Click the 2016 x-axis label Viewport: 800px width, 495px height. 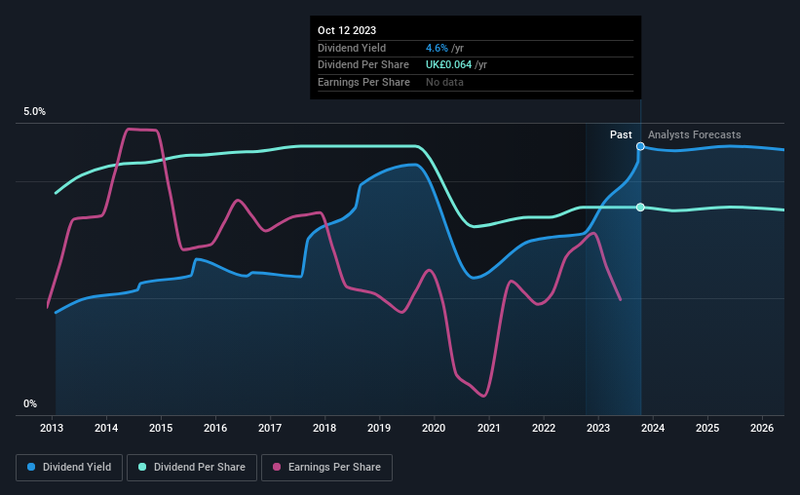point(215,428)
